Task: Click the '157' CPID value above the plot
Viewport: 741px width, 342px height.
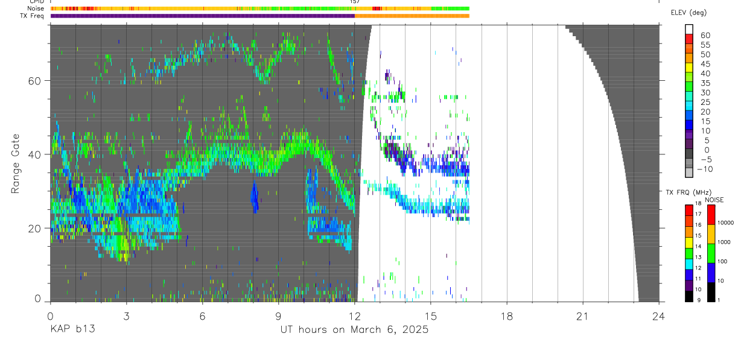Action: (355, 2)
